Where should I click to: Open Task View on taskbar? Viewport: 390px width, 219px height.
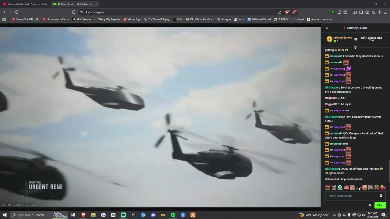73,215
